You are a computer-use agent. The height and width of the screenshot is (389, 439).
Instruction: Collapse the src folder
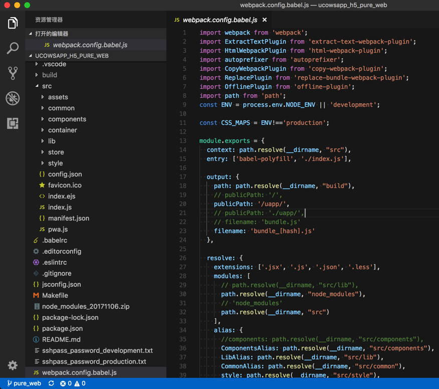coord(47,86)
